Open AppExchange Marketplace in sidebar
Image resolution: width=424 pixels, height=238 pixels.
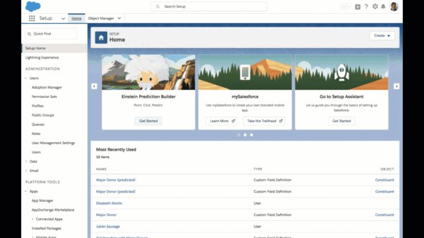click(x=53, y=210)
